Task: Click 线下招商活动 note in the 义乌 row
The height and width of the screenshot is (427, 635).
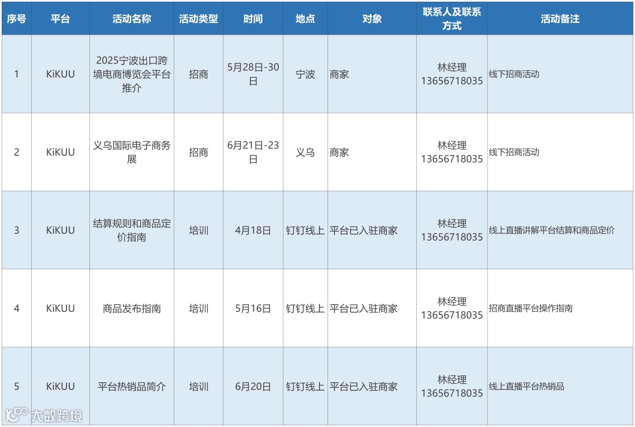Action: [560, 152]
